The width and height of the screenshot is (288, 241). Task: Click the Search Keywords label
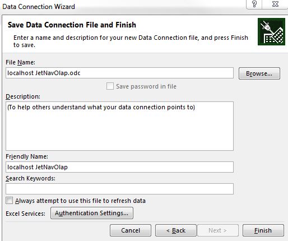(30, 178)
